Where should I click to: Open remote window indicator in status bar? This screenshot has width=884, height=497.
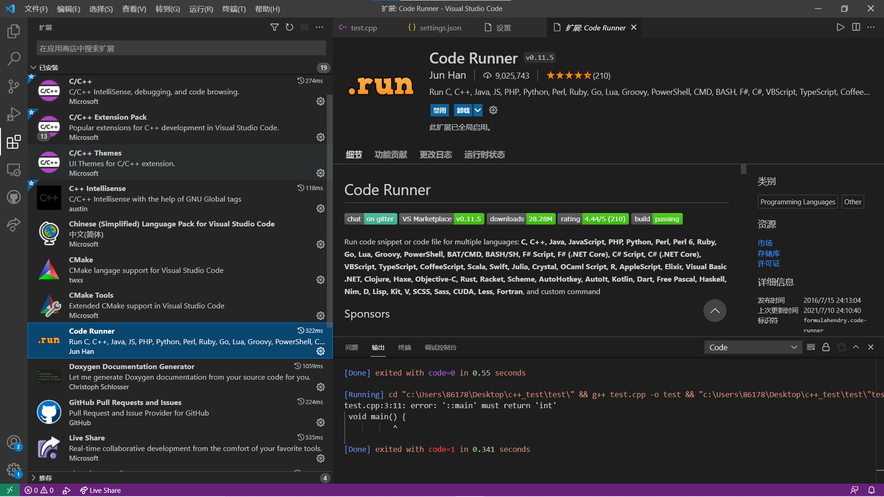point(10,491)
